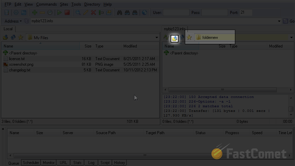Close the transfer queue panel with X
This screenshot has width=295, height=166.
(x=3, y=129)
